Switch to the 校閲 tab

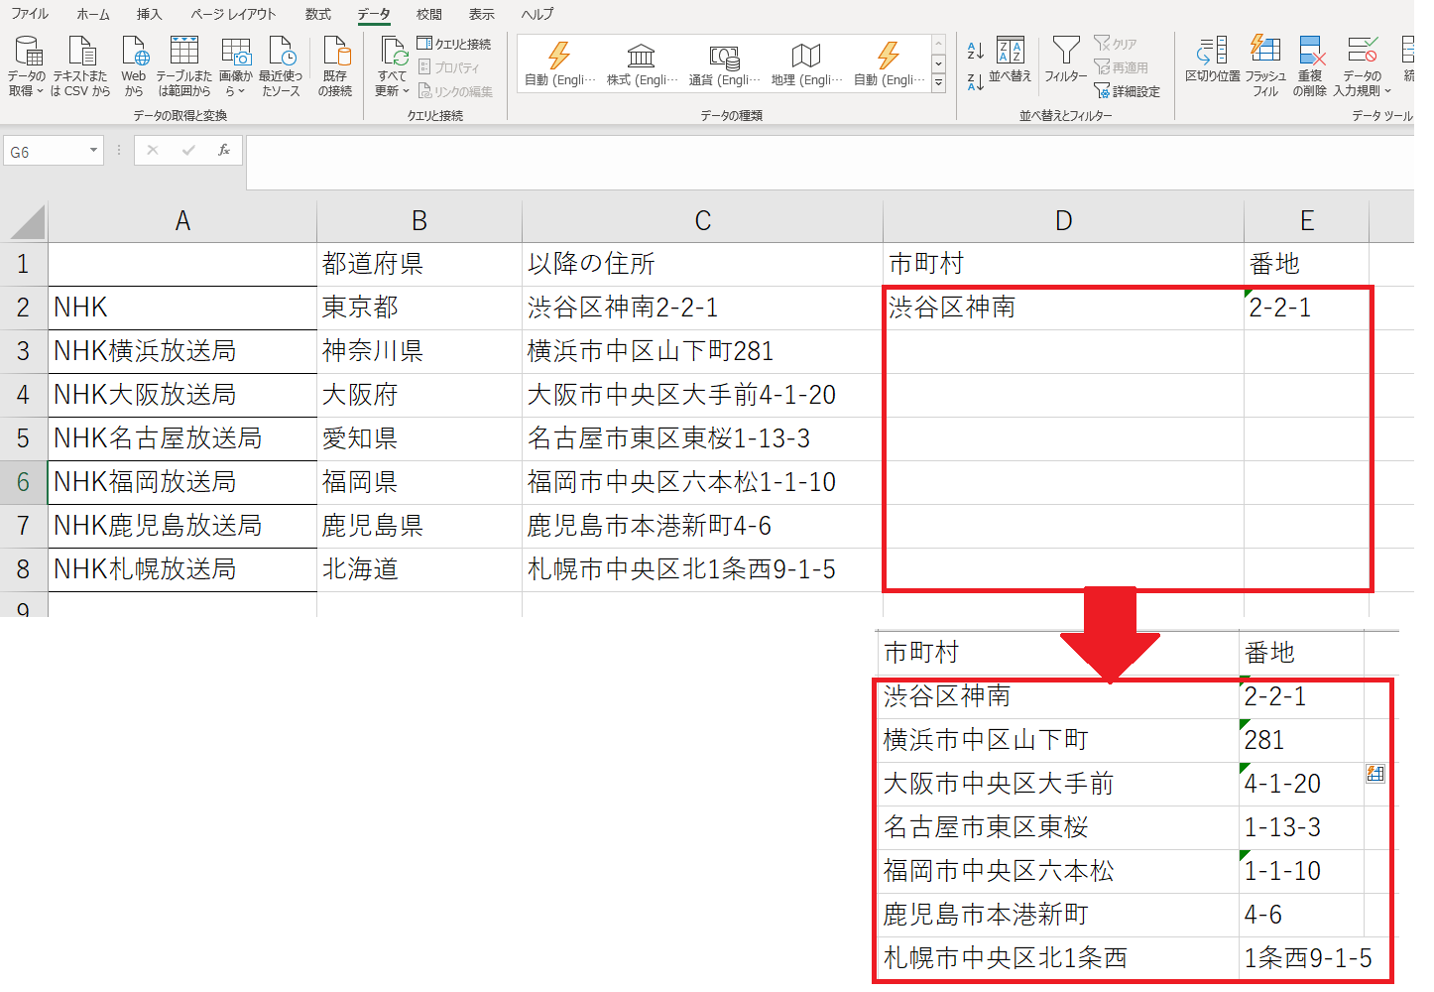(429, 14)
